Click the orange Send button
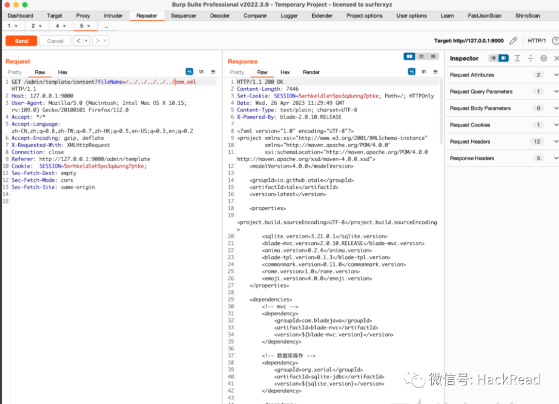The height and width of the screenshot is (404, 559). [21, 41]
